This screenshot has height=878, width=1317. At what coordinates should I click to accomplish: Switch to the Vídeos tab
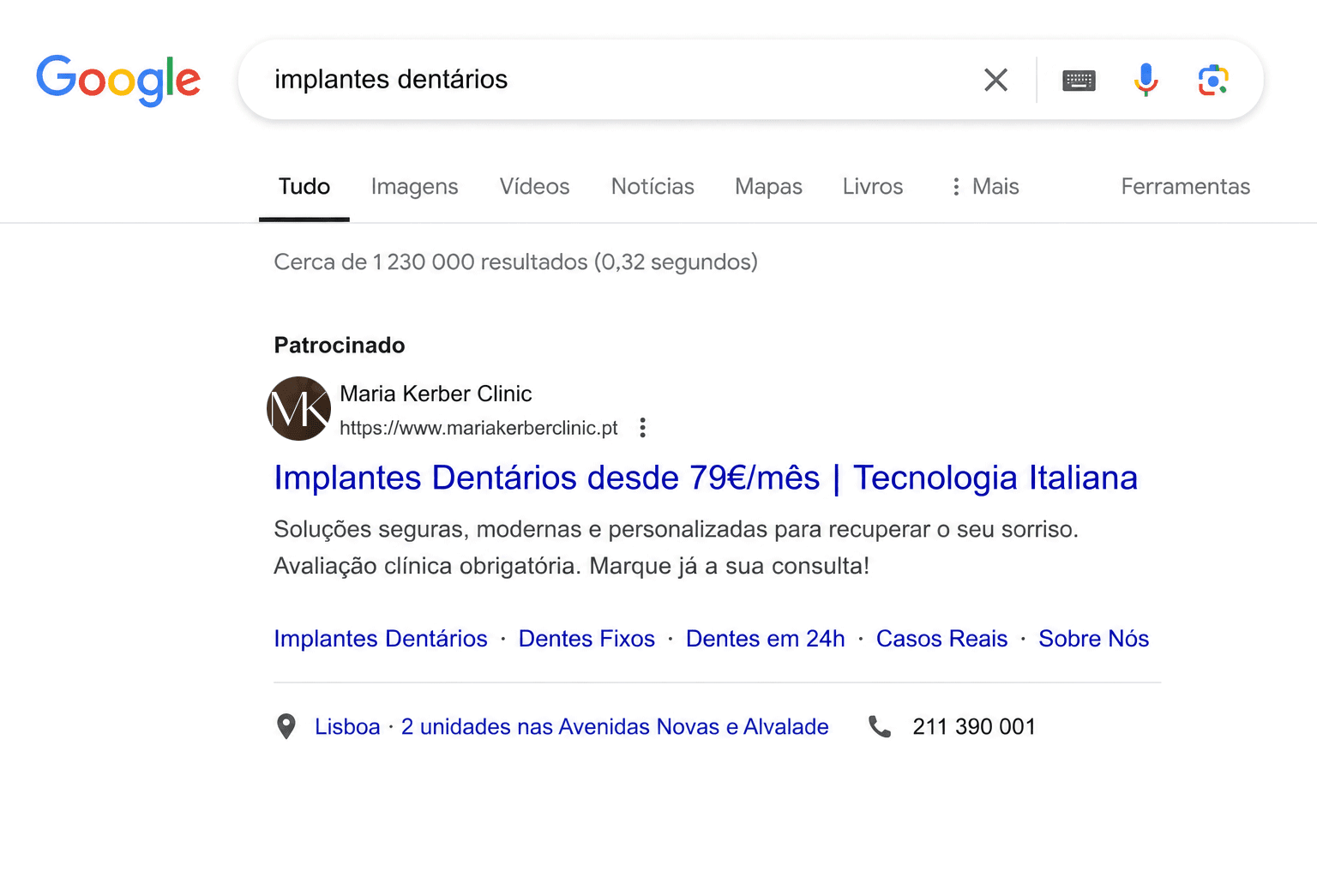click(535, 186)
